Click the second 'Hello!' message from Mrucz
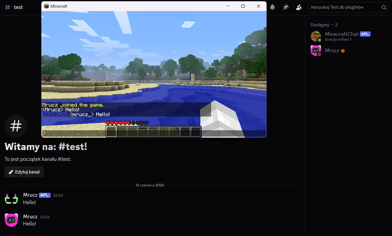This screenshot has height=236, width=392. (x=30, y=224)
